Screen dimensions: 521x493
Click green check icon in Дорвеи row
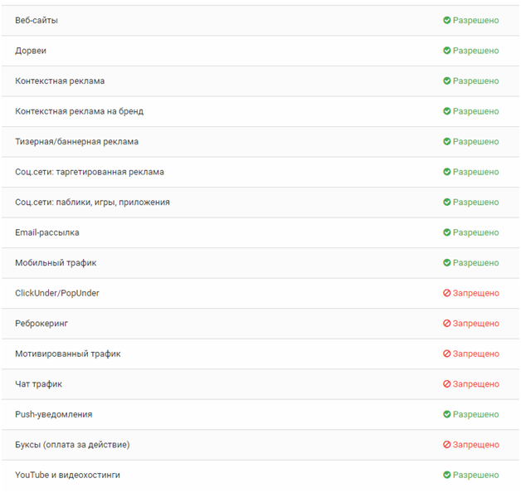[447, 51]
